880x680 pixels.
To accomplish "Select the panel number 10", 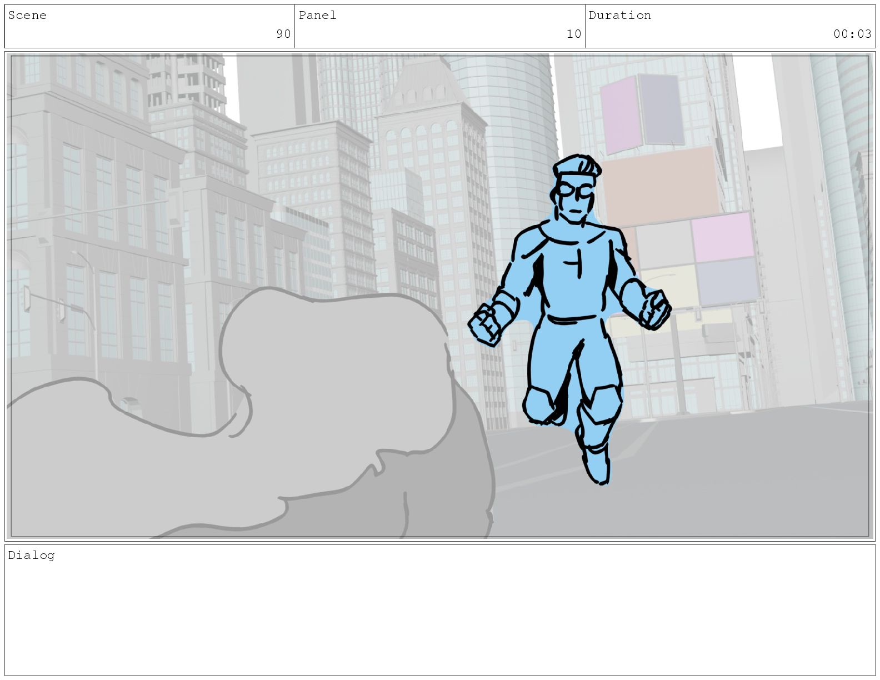I will 573,34.
